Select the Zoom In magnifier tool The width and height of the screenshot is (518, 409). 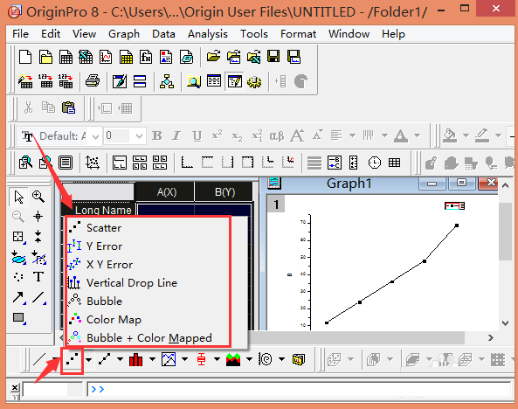38,197
